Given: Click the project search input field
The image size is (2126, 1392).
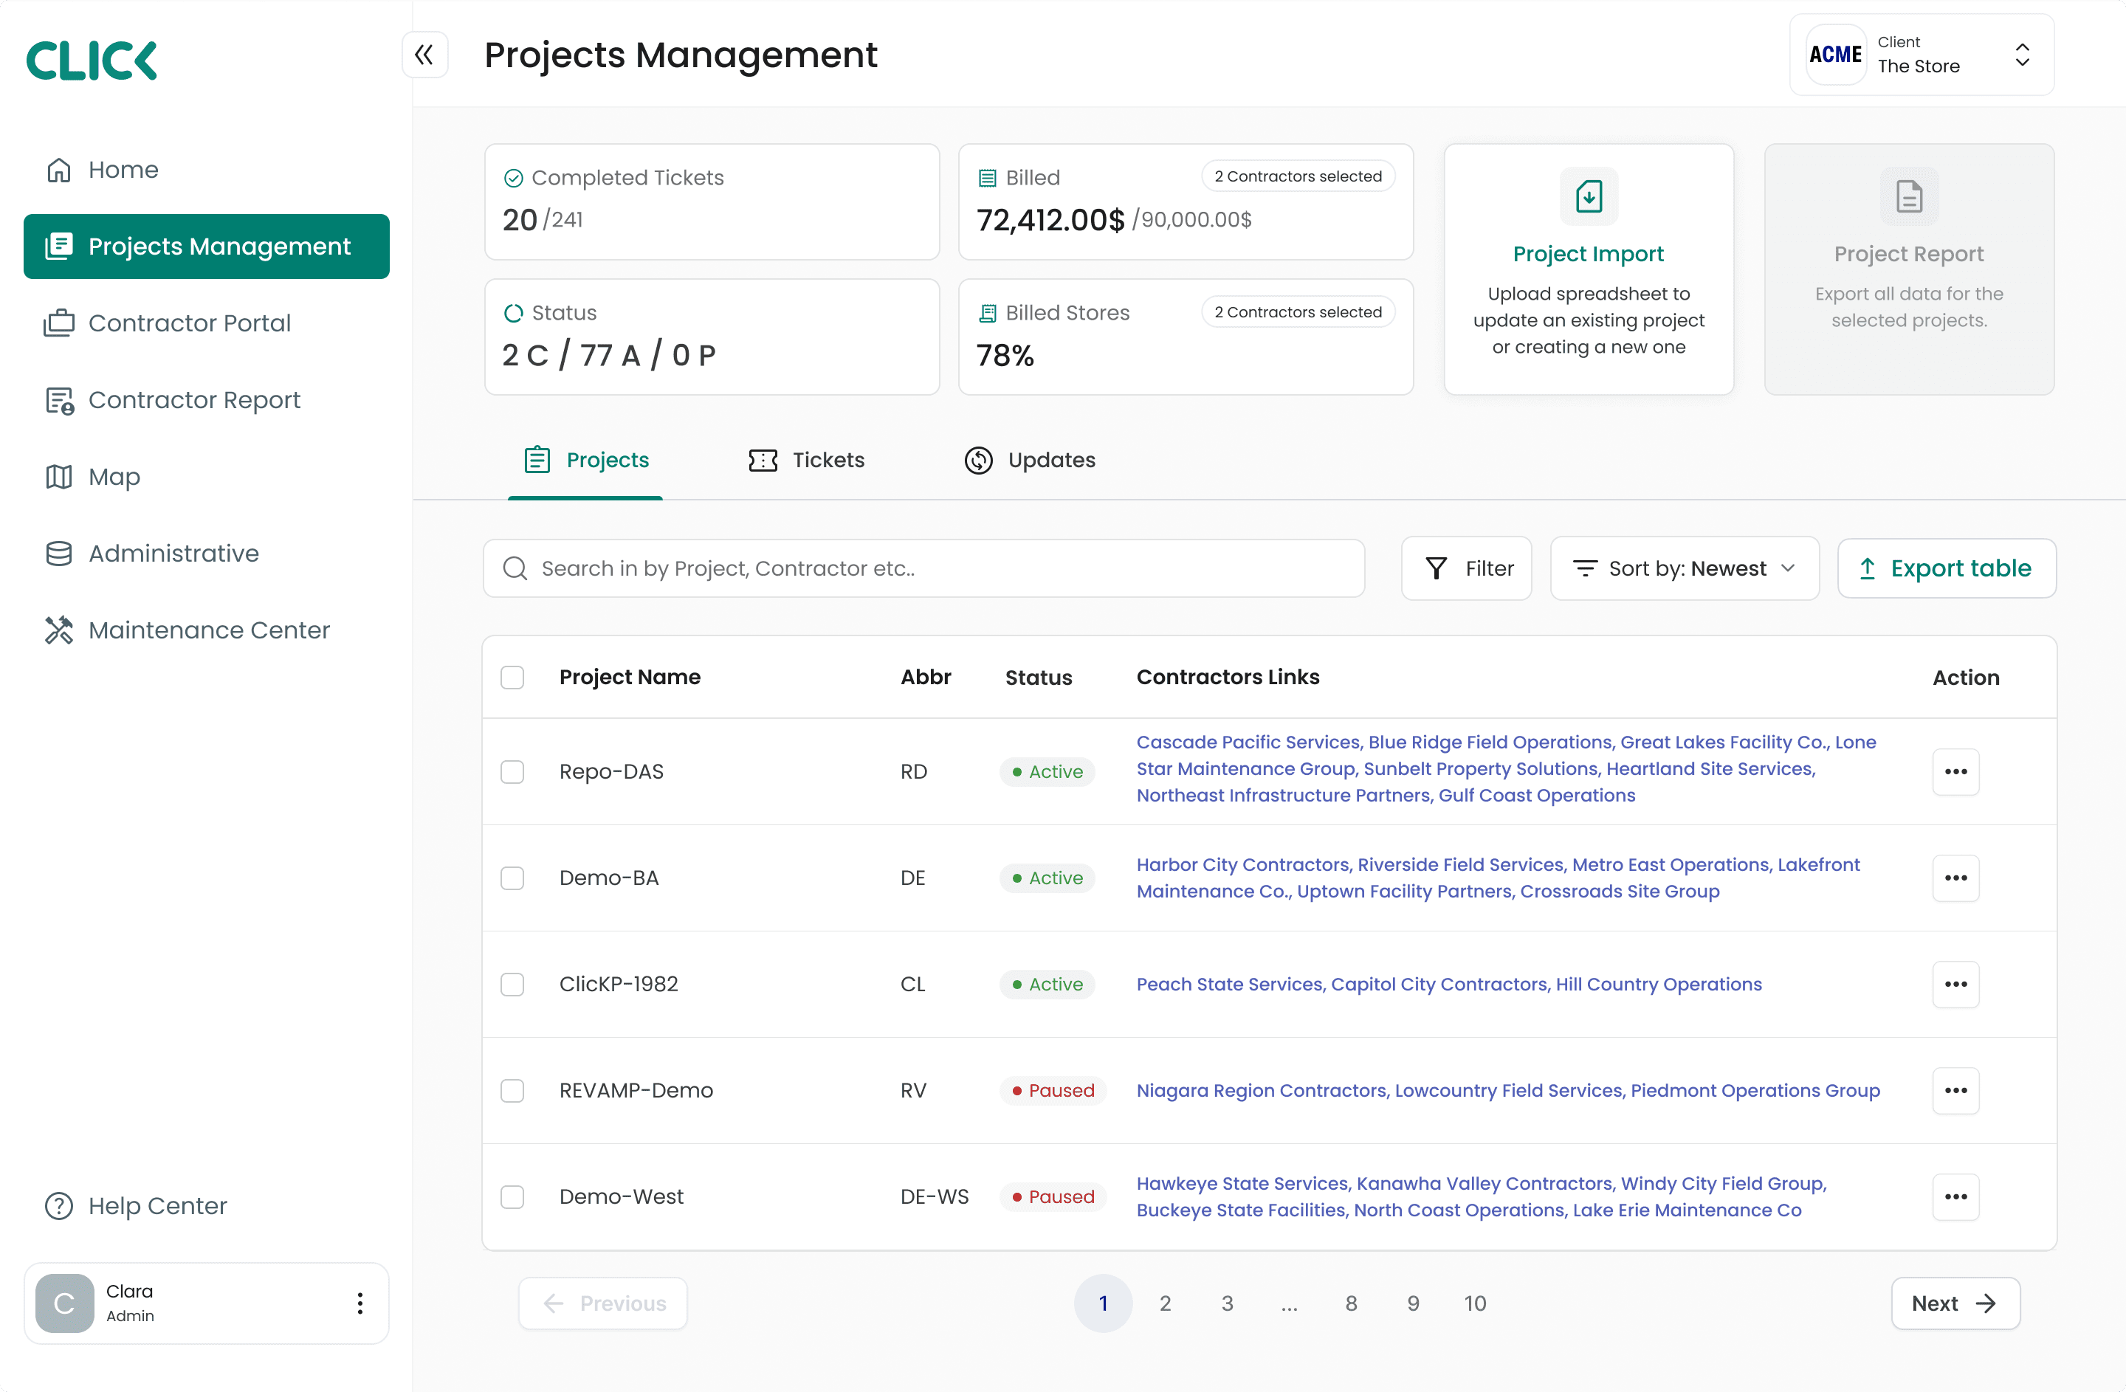Looking at the screenshot, I should click(x=924, y=569).
